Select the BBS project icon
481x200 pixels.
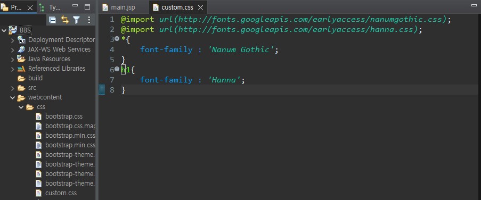tap(13, 30)
